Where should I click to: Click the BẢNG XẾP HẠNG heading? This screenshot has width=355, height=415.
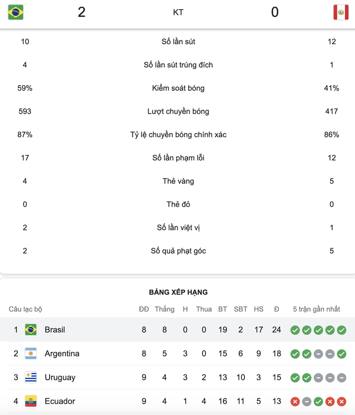point(179,292)
